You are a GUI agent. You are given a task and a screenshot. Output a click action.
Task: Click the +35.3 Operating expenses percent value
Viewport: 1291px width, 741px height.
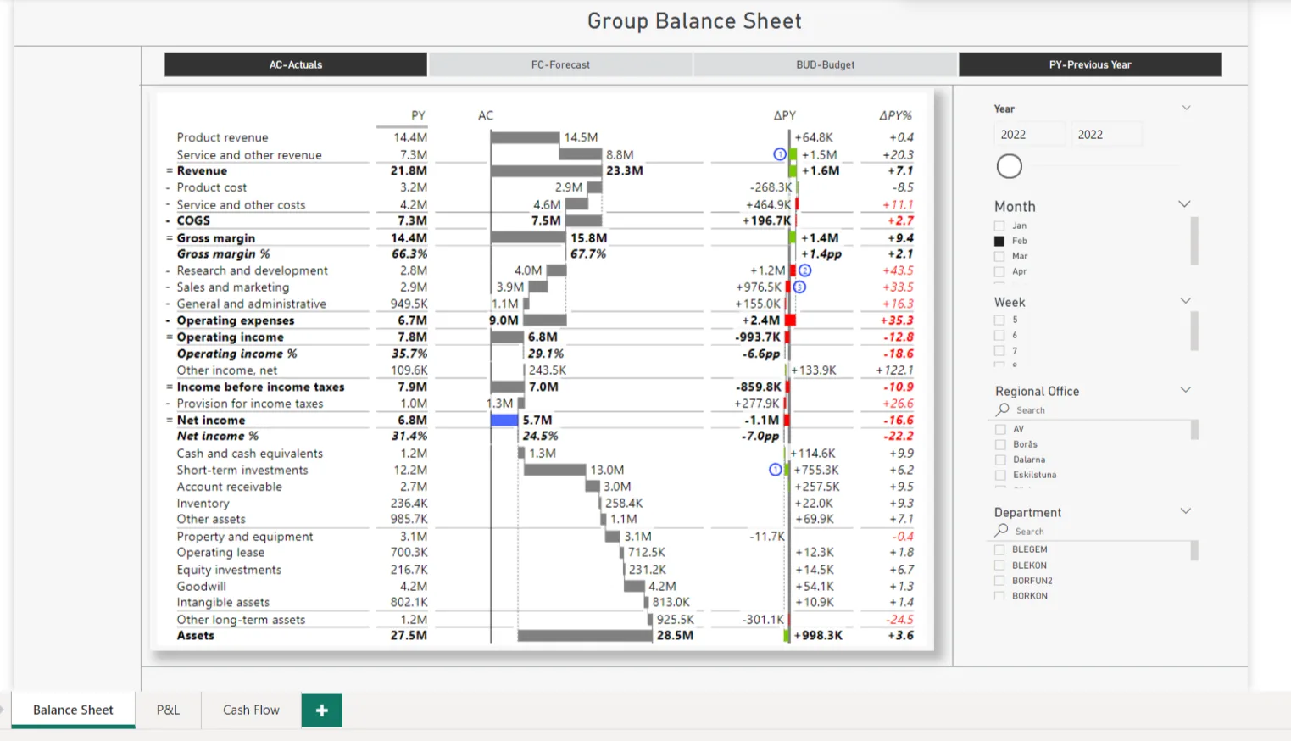897,320
